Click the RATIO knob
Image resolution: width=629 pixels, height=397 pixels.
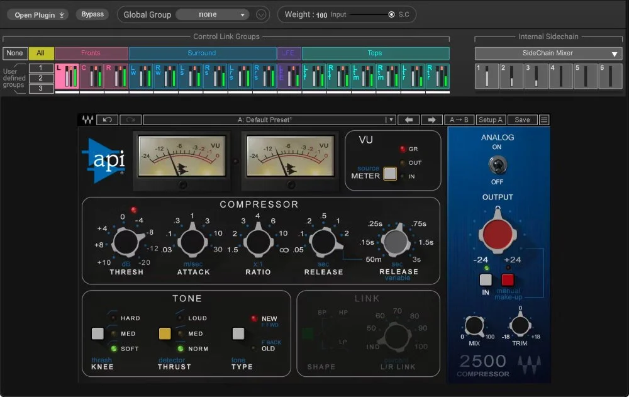(x=259, y=242)
